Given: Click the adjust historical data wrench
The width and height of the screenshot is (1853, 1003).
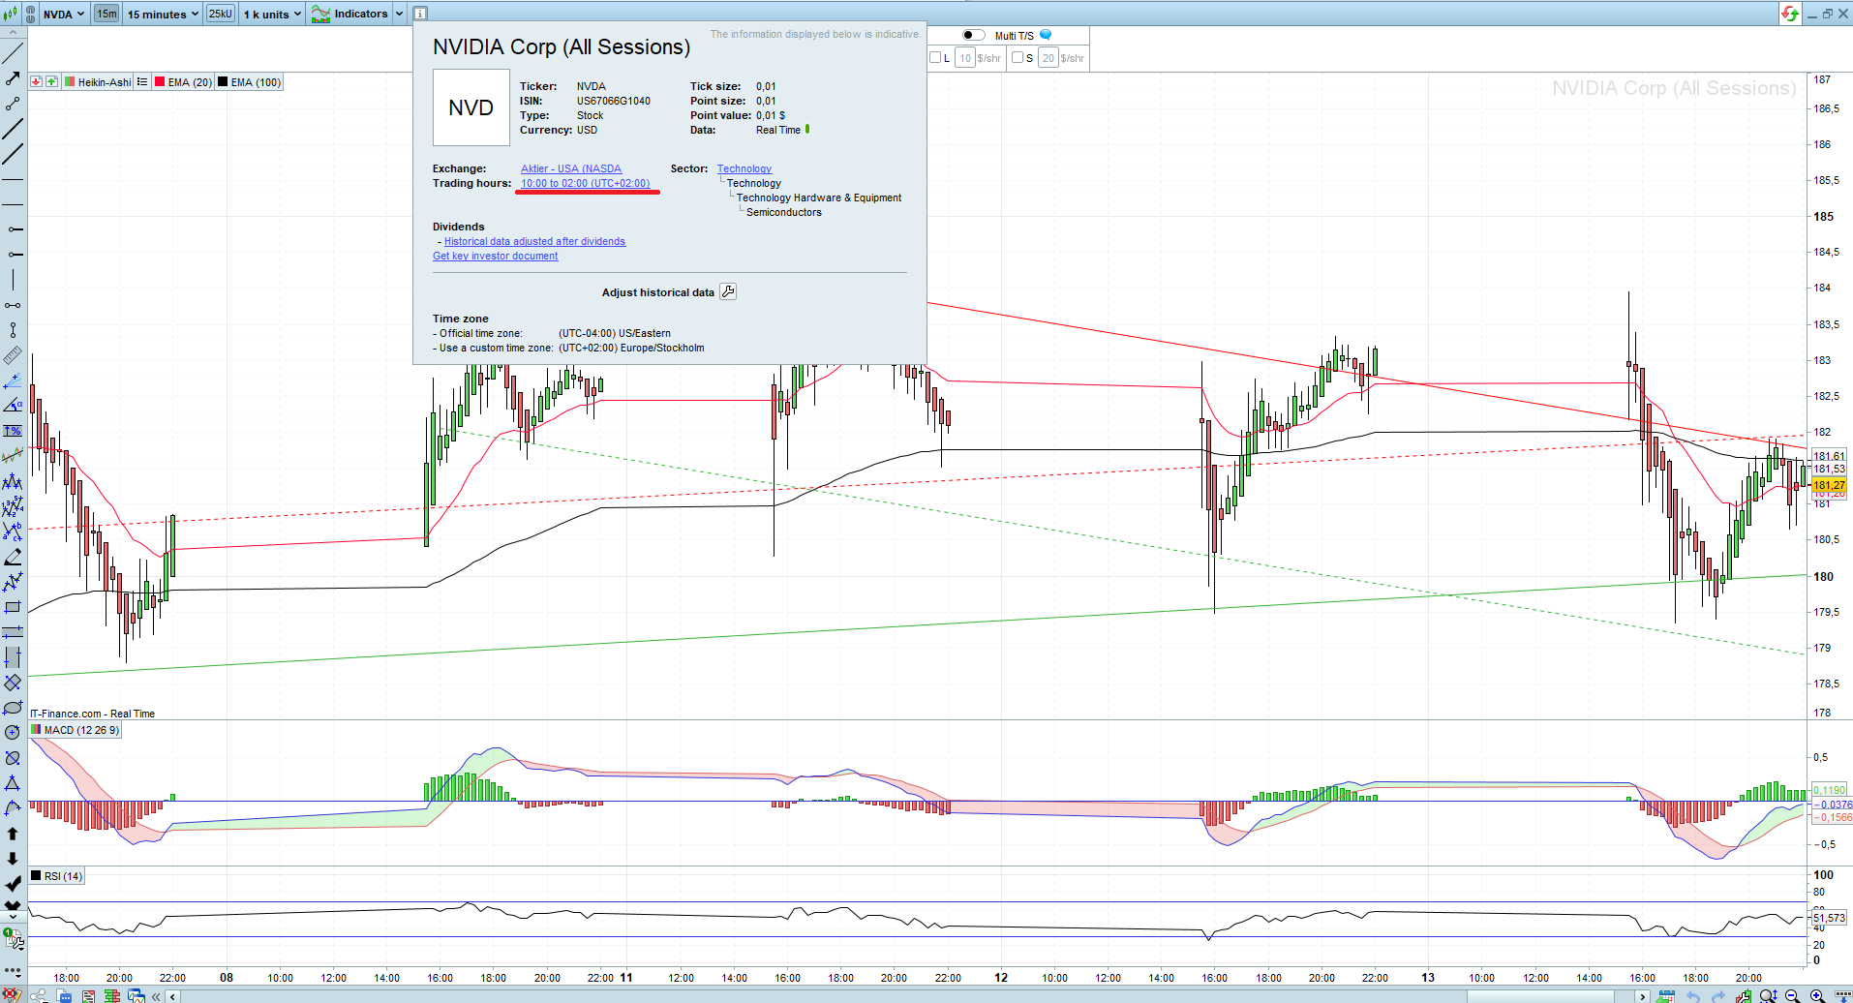Looking at the screenshot, I should pyautogui.click(x=728, y=291).
